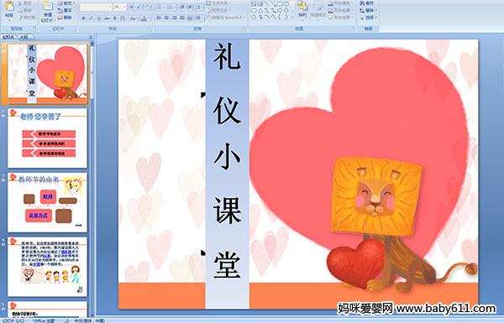The height and width of the screenshot is (323, 504).
Task: Click the Grow Font icon
Action: tap(131, 7)
